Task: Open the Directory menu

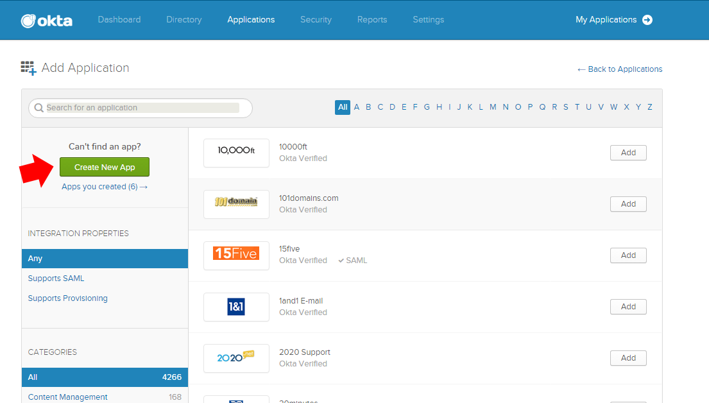Action: point(184,19)
